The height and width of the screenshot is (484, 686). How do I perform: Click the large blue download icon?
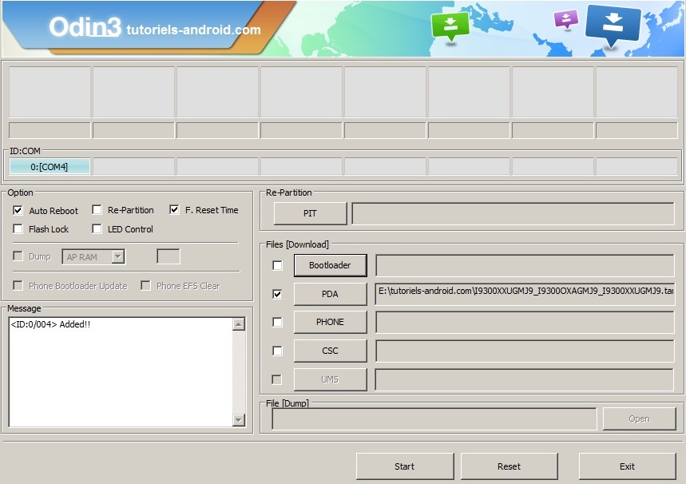click(x=613, y=26)
